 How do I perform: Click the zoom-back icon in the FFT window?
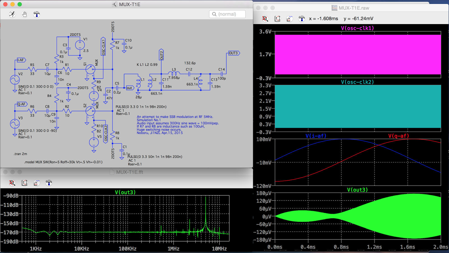36,183
